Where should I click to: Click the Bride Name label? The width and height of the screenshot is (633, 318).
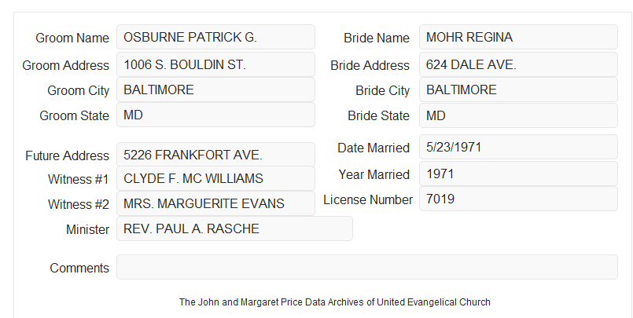click(377, 38)
